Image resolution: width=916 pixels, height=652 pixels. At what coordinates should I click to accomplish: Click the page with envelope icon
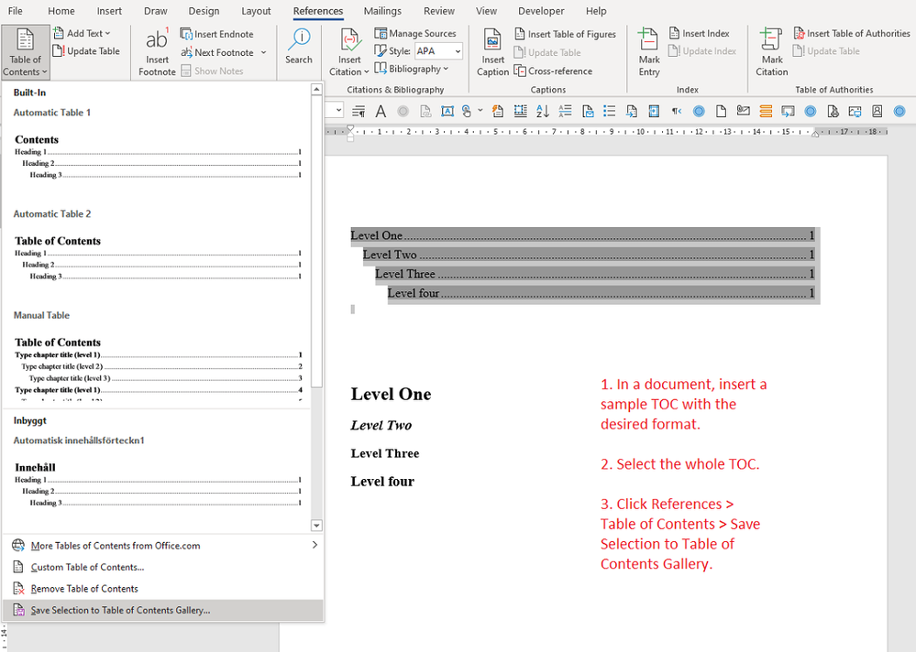coord(589,111)
